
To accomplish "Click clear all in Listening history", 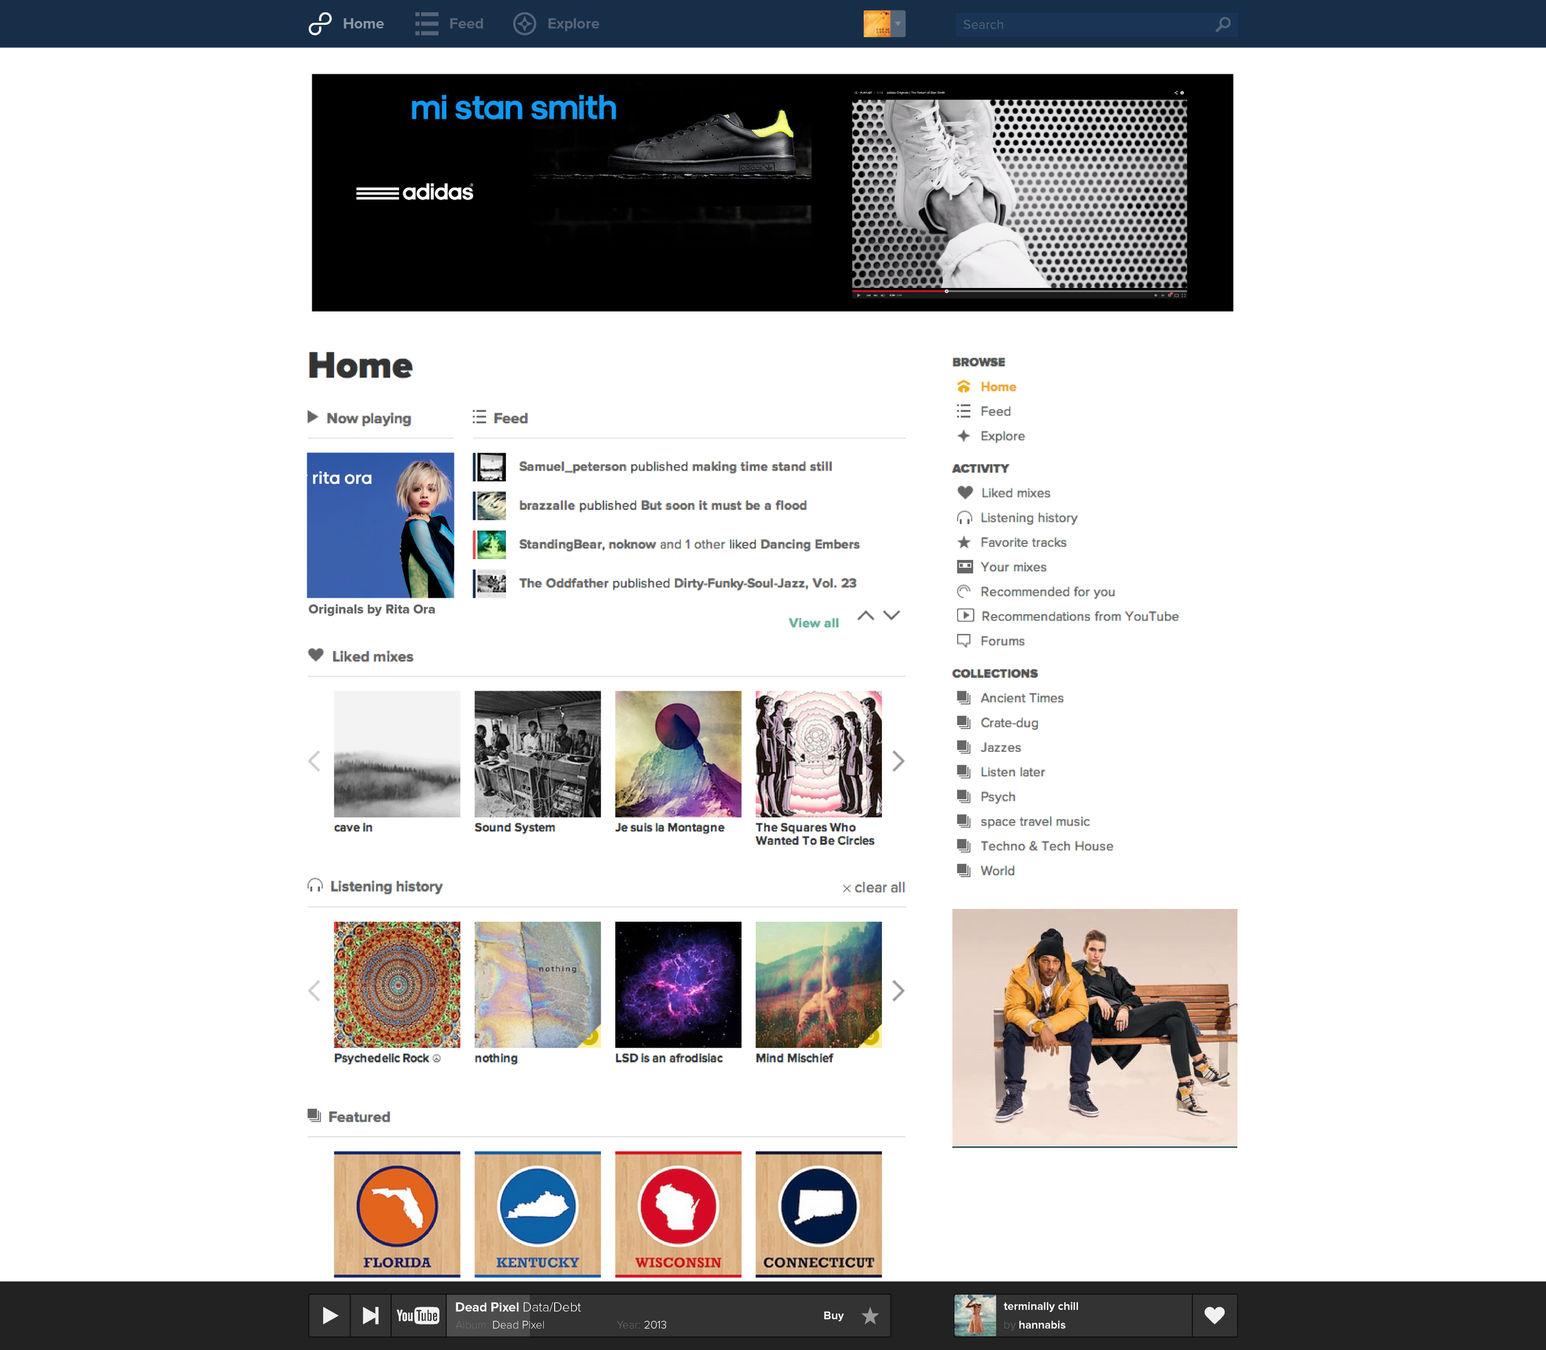I will tap(874, 888).
